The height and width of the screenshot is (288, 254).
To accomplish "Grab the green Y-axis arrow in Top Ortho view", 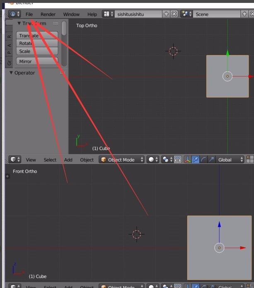I will tap(227, 53).
